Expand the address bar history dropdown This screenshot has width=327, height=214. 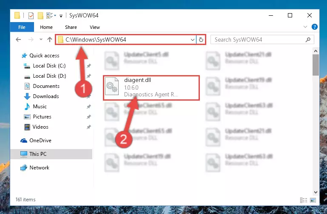(x=193, y=39)
